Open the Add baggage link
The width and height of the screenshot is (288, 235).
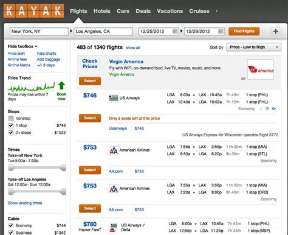pos(49,59)
